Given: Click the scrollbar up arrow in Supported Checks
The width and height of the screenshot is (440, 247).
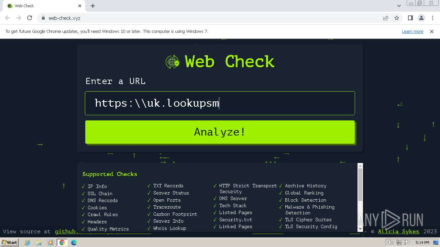Looking at the screenshot, I should (360, 166).
